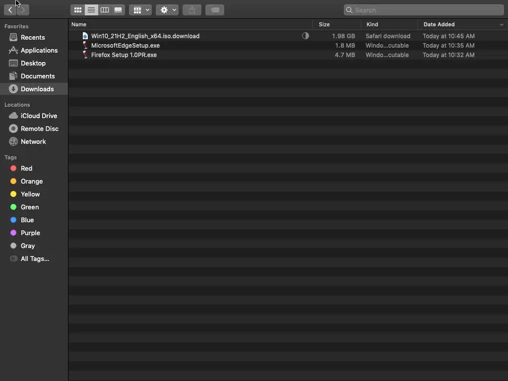Open Desktop in the sidebar
The width and height of the screenshot is (508, 381).
tap(34, 63)
